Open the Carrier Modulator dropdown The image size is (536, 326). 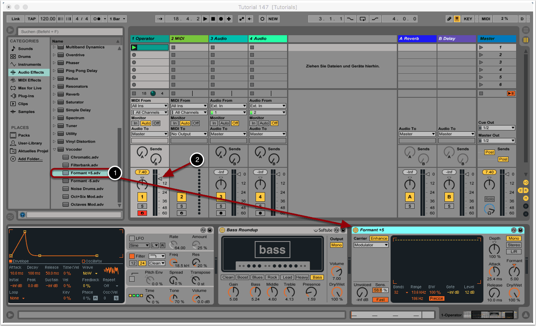point(371,245)
